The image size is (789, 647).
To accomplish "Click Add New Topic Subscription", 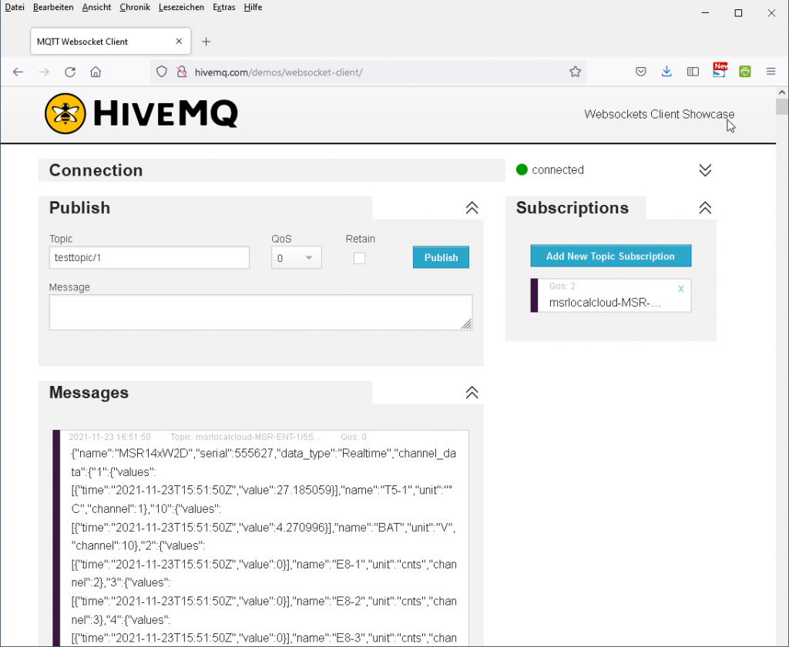I will tap(610, 256).
